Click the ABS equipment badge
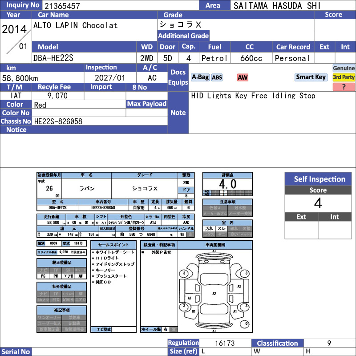Image resolution: width=356 pixels, height=356 pixels. tap(217, 77)
